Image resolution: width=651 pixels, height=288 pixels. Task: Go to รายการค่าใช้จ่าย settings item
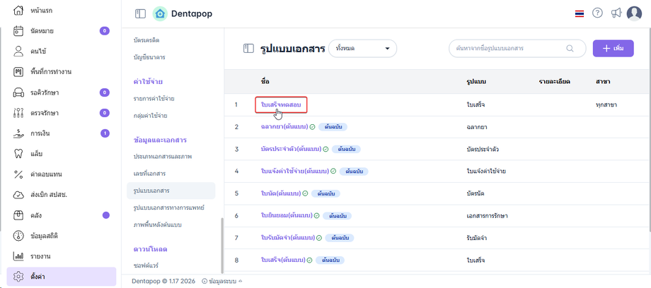tap(154, 98)
